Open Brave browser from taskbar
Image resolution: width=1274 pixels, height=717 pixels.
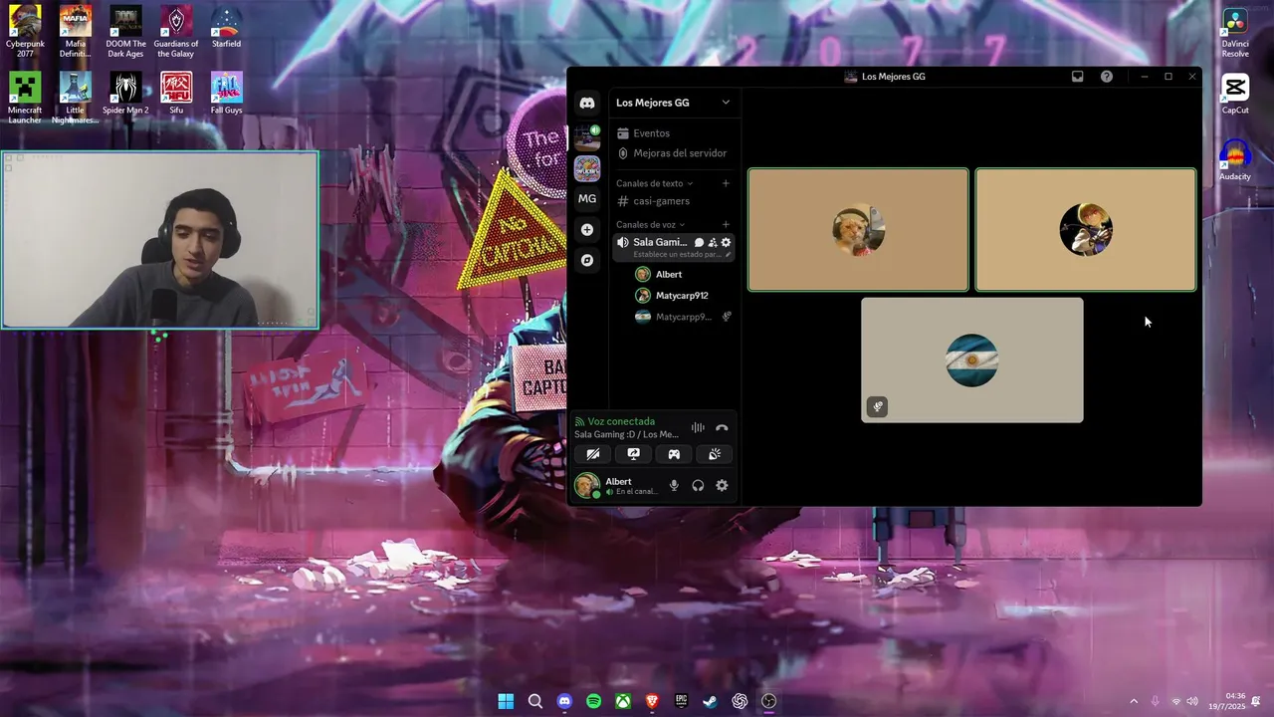pos(652,701)
